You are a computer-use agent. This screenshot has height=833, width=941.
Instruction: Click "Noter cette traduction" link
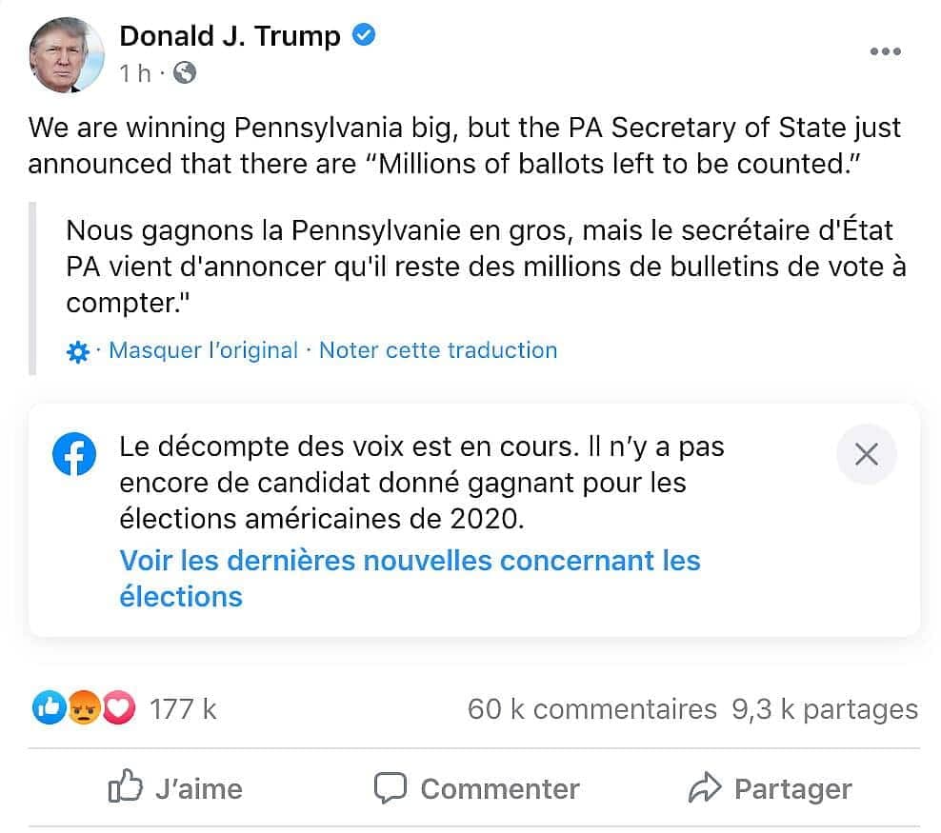coord(438,350)
